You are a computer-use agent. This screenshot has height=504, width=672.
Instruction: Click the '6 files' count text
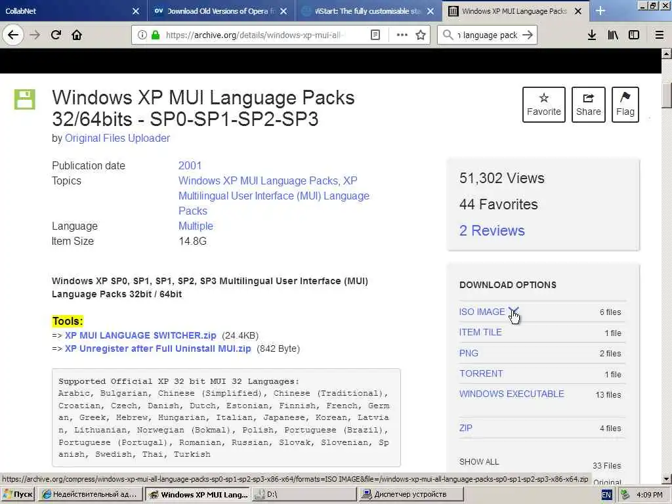point(610,312)
